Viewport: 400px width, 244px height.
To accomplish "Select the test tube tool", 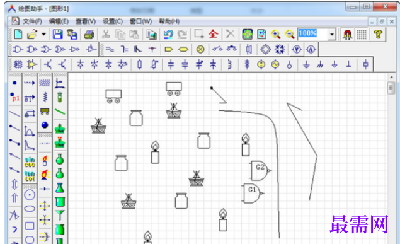I will [60, 97].
